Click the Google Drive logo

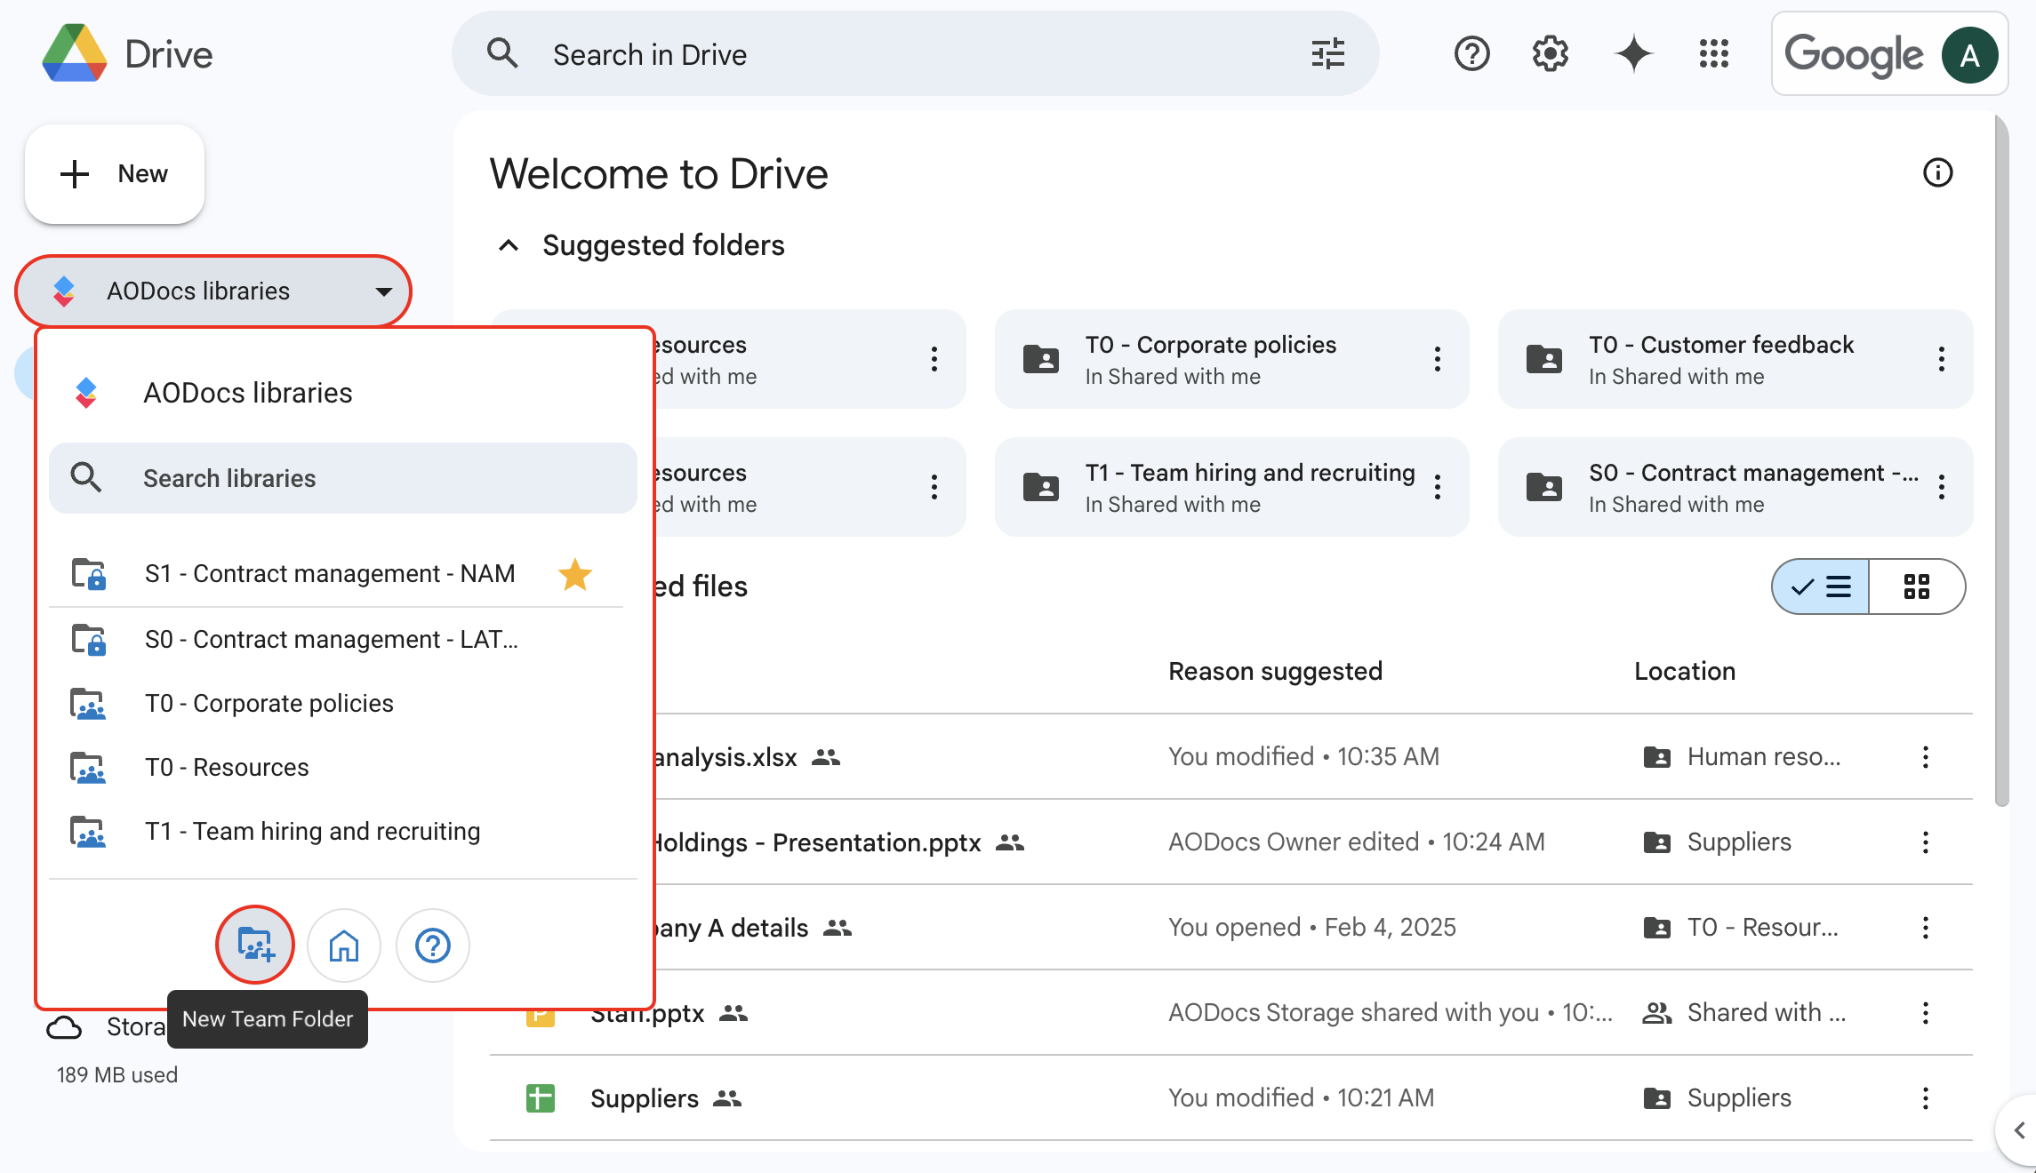point(74,53)
